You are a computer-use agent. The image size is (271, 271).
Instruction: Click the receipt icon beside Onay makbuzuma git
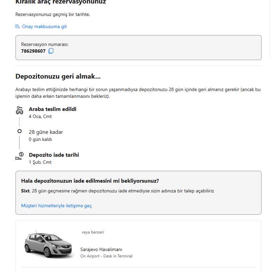[18, 26]
